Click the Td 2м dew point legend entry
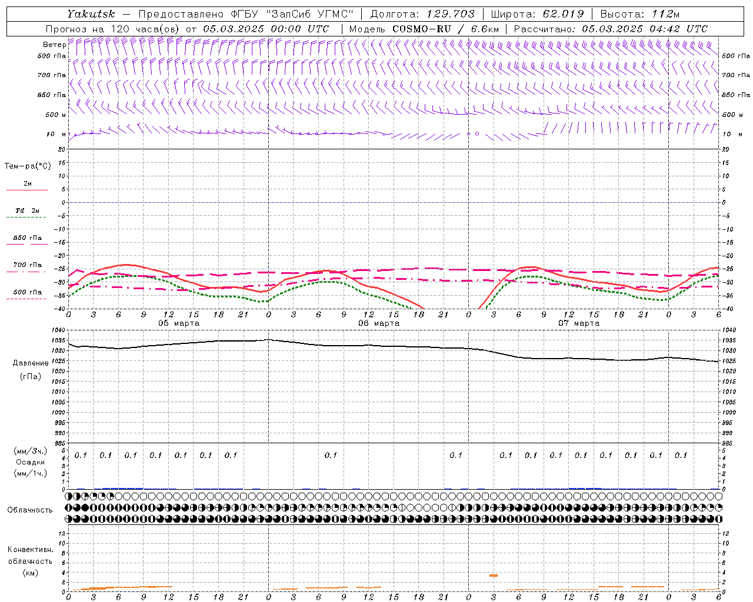Screen dimensions: 753x602 tap(27, 210)
